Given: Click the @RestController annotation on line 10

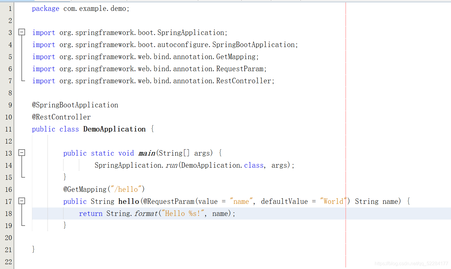Looking at the screenshot, I should click(x=61, y=117).
